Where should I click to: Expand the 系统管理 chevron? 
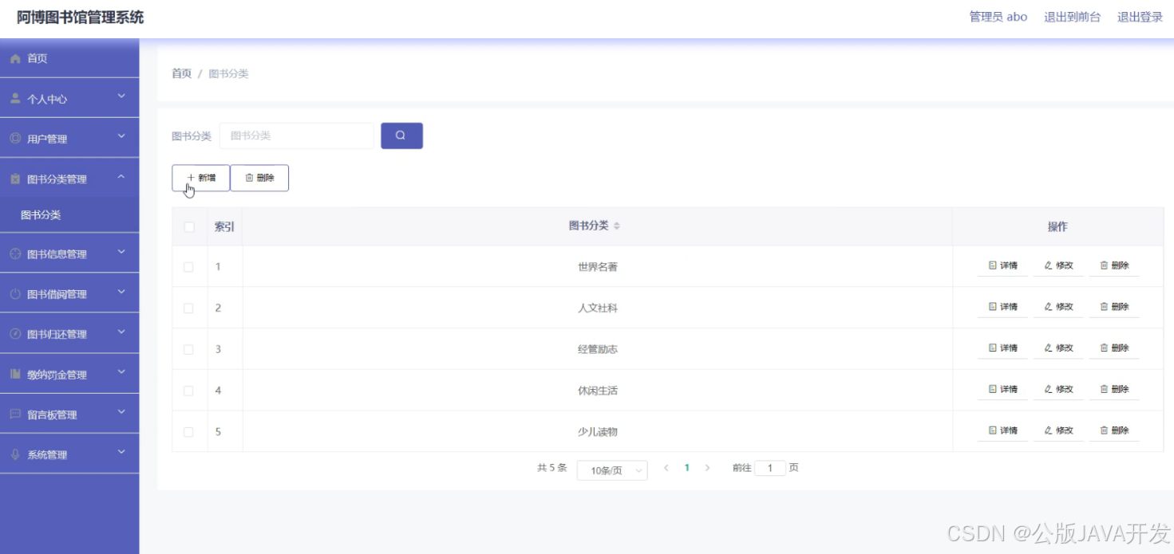(x=121, y=452)
